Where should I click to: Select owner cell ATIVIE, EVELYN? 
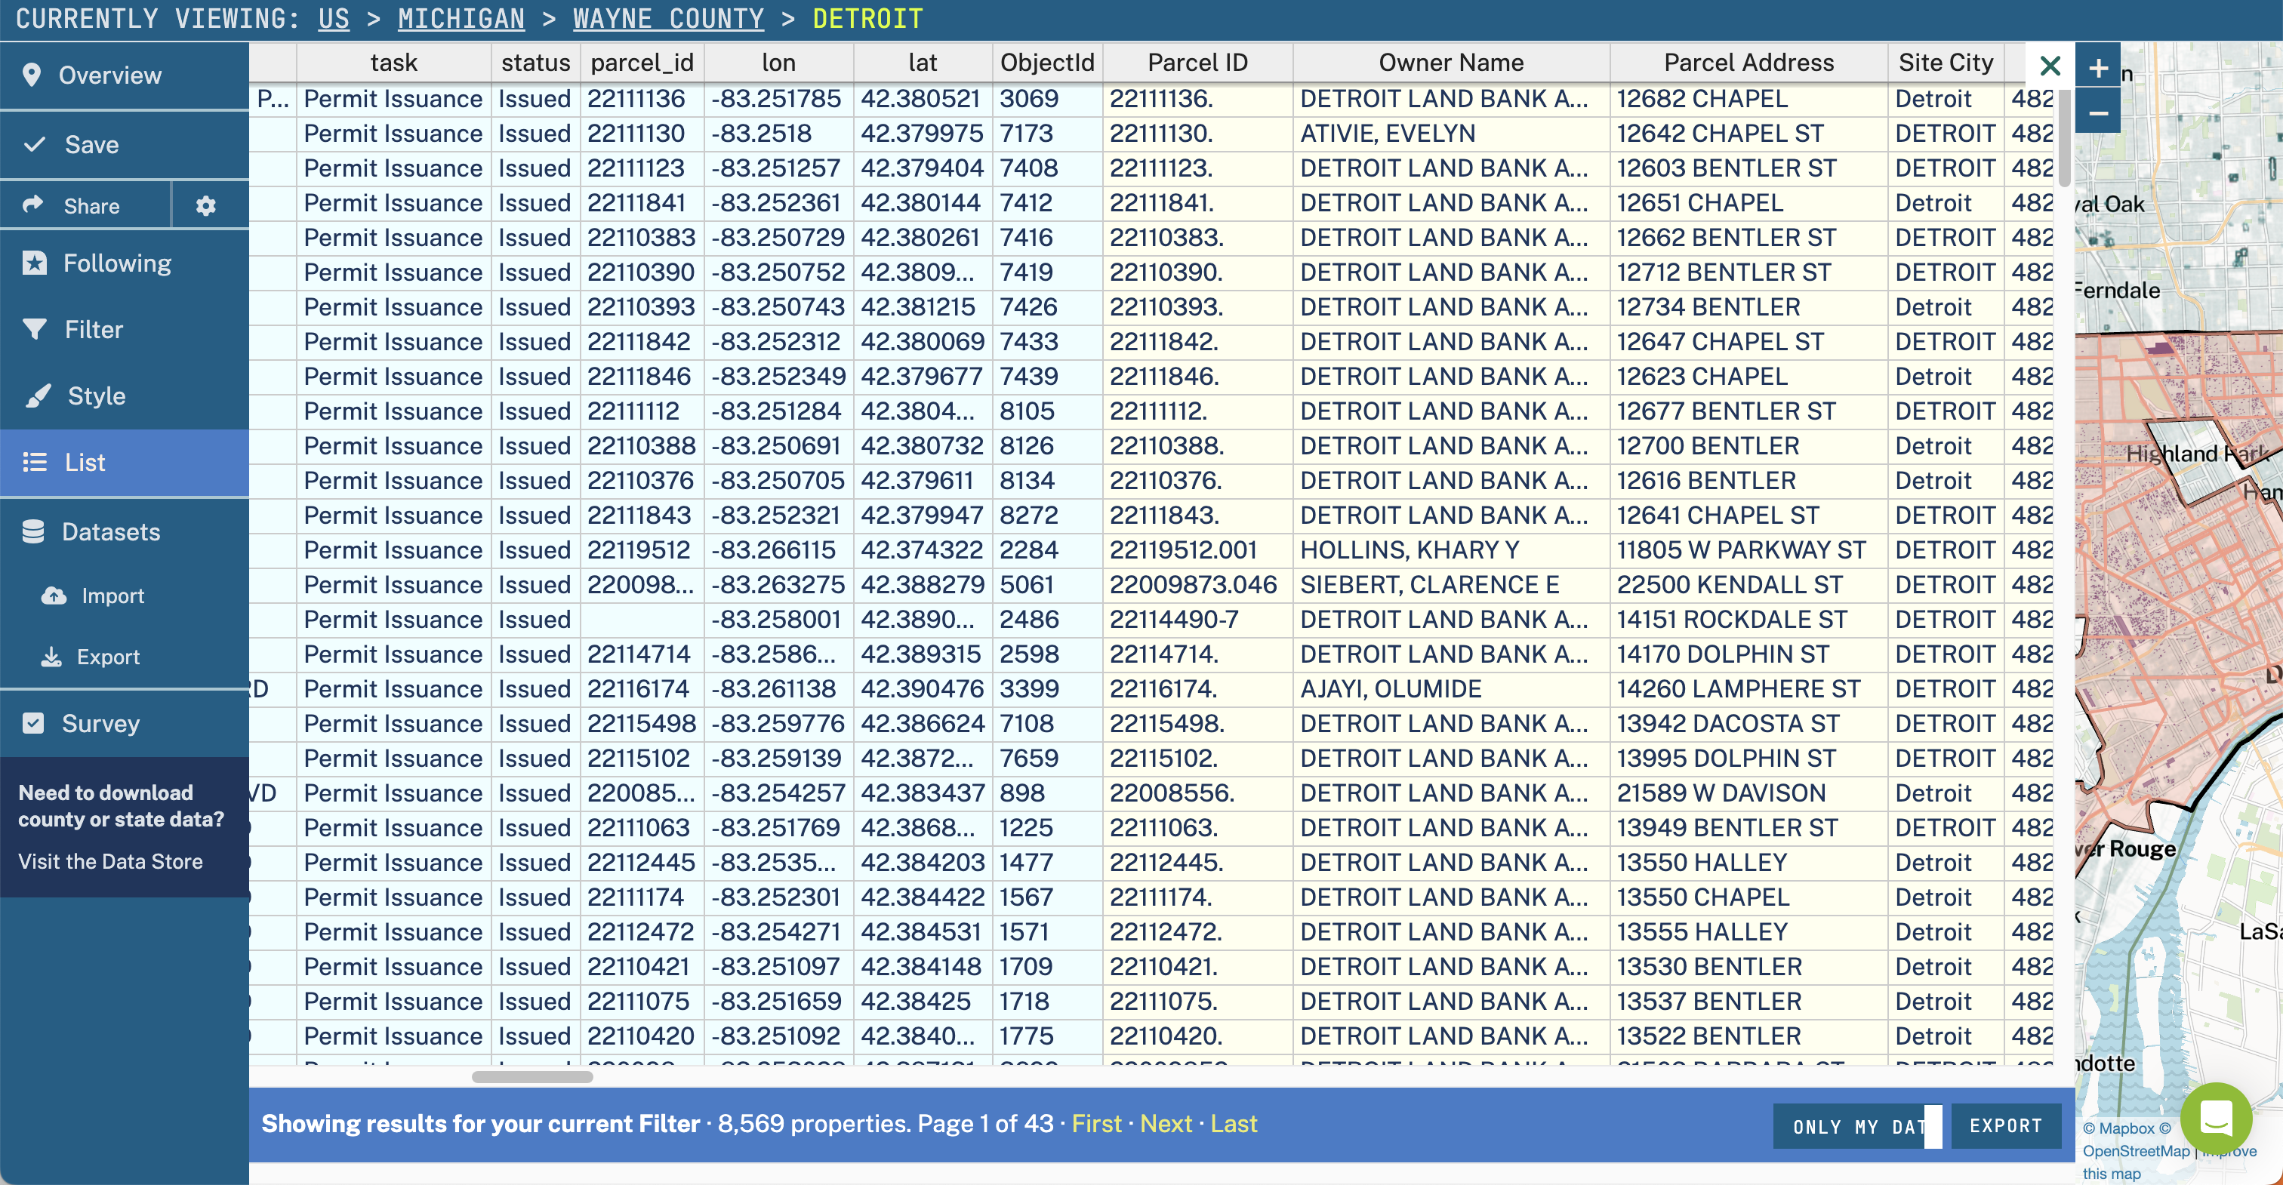(1451, 134)
